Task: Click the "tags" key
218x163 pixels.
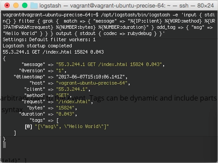Action: click(x=37, y=120)
